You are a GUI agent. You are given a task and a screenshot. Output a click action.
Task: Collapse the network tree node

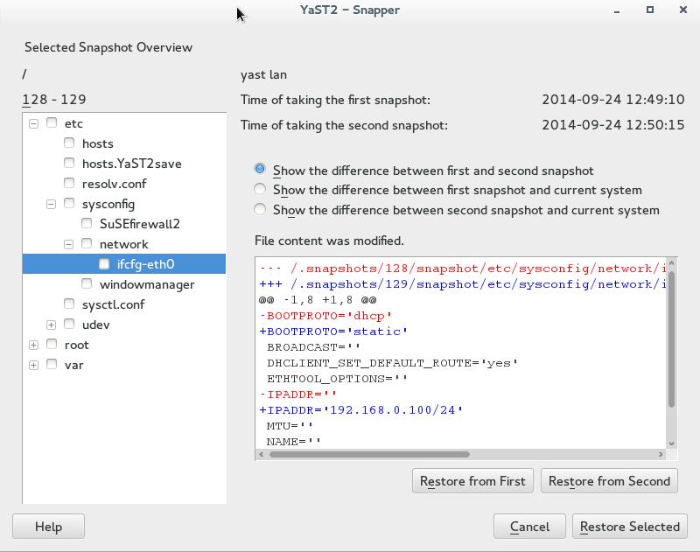click(68, 245)
